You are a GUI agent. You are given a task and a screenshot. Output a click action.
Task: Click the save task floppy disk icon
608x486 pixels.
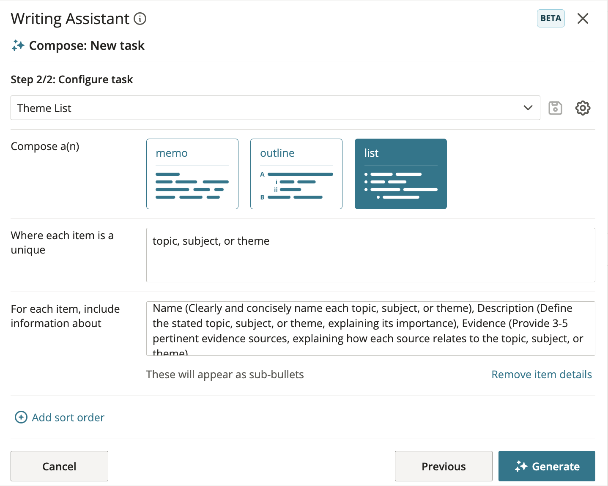click(555, 108)
